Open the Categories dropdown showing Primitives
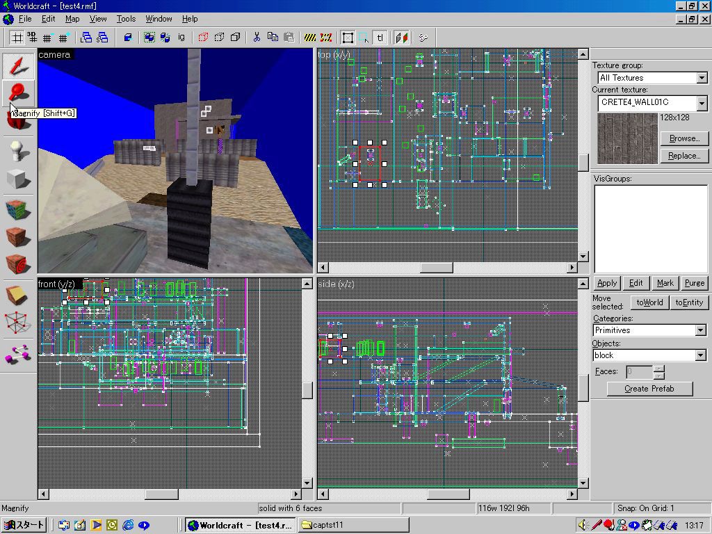 700,330
